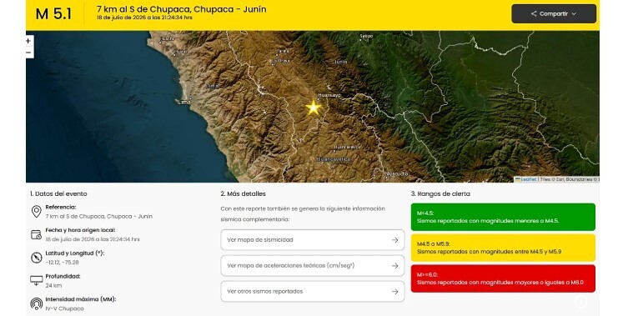The height and width of the screenshot is (316, 628).
Task: Click the Ayacucho label on the map
Action: pos(397,173)
